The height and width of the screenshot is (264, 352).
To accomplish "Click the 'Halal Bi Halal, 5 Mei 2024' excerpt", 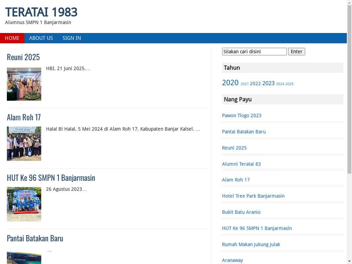I will click(123, 129).
